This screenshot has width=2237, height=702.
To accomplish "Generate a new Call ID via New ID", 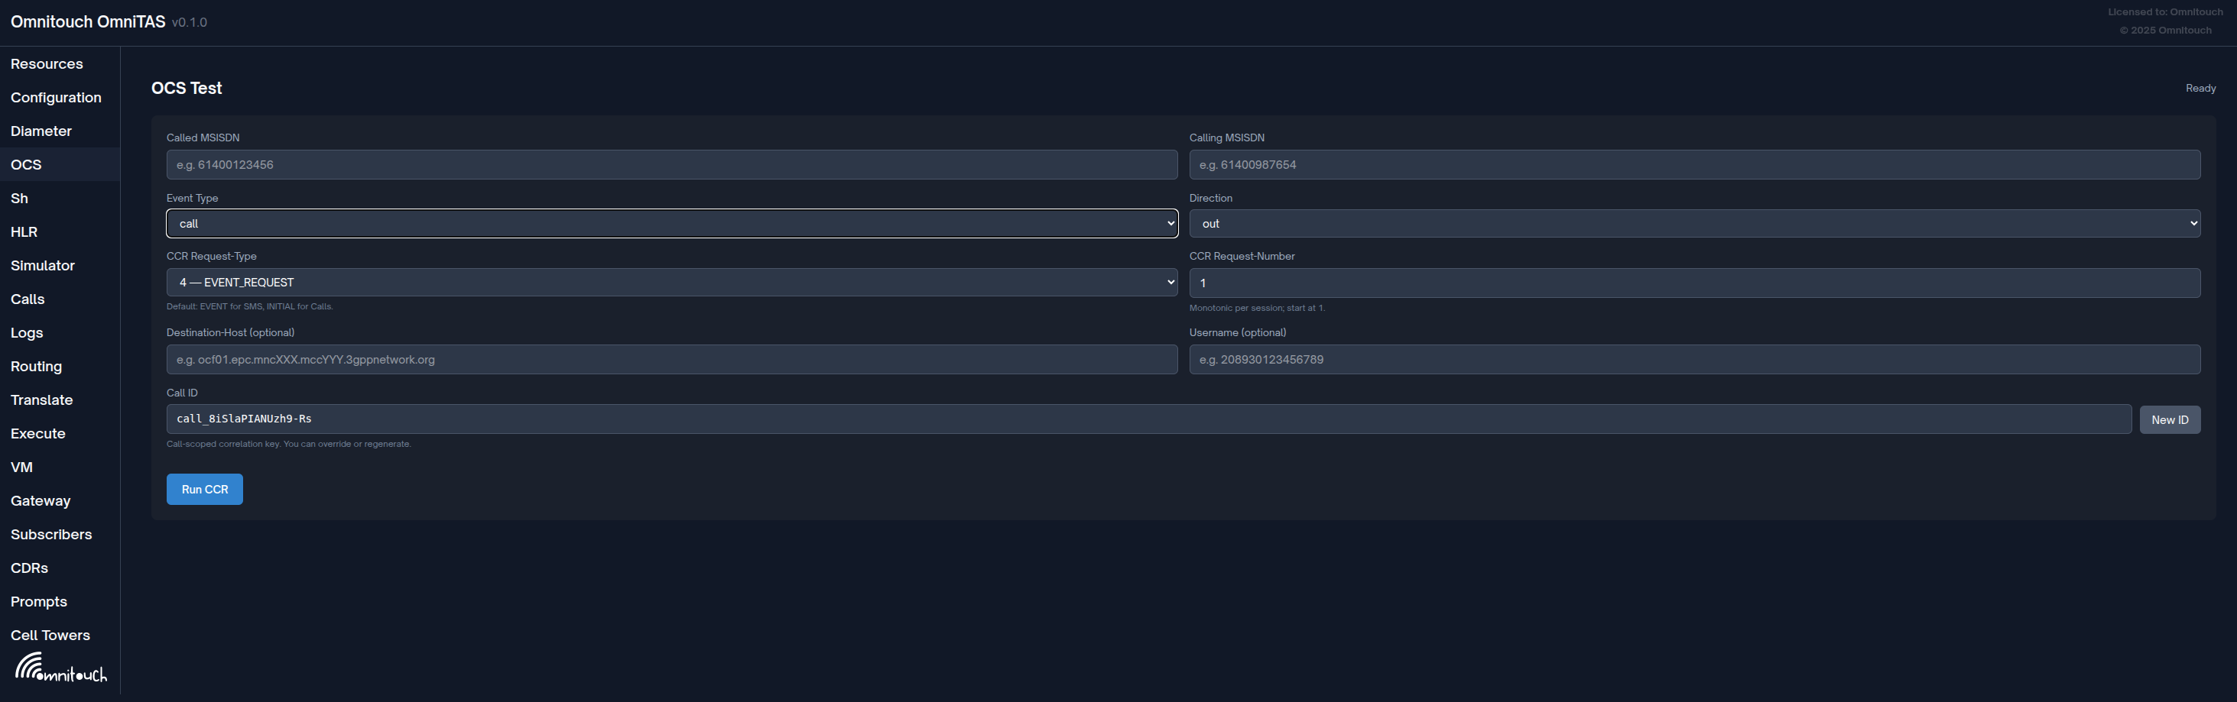I will tap(2170, 419).
